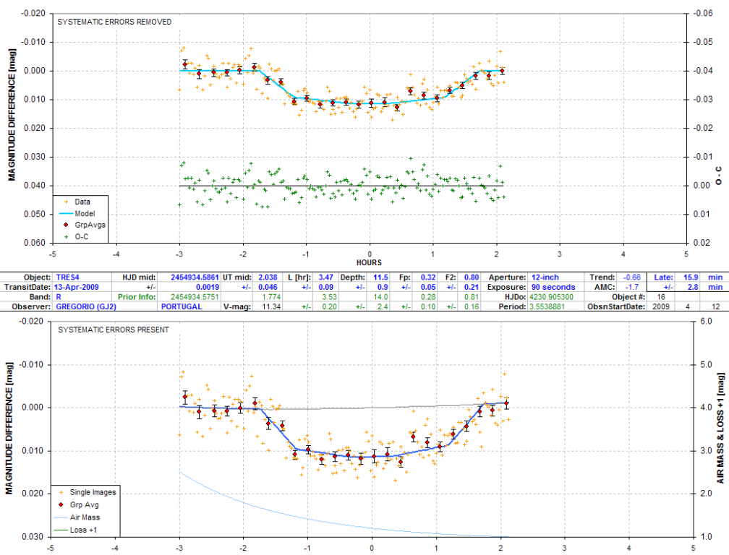Select the 'SYSTEMATIC ERRORS PRESENT' chart title
Screen dimensions: 729x555
click(x=114, y=330)
